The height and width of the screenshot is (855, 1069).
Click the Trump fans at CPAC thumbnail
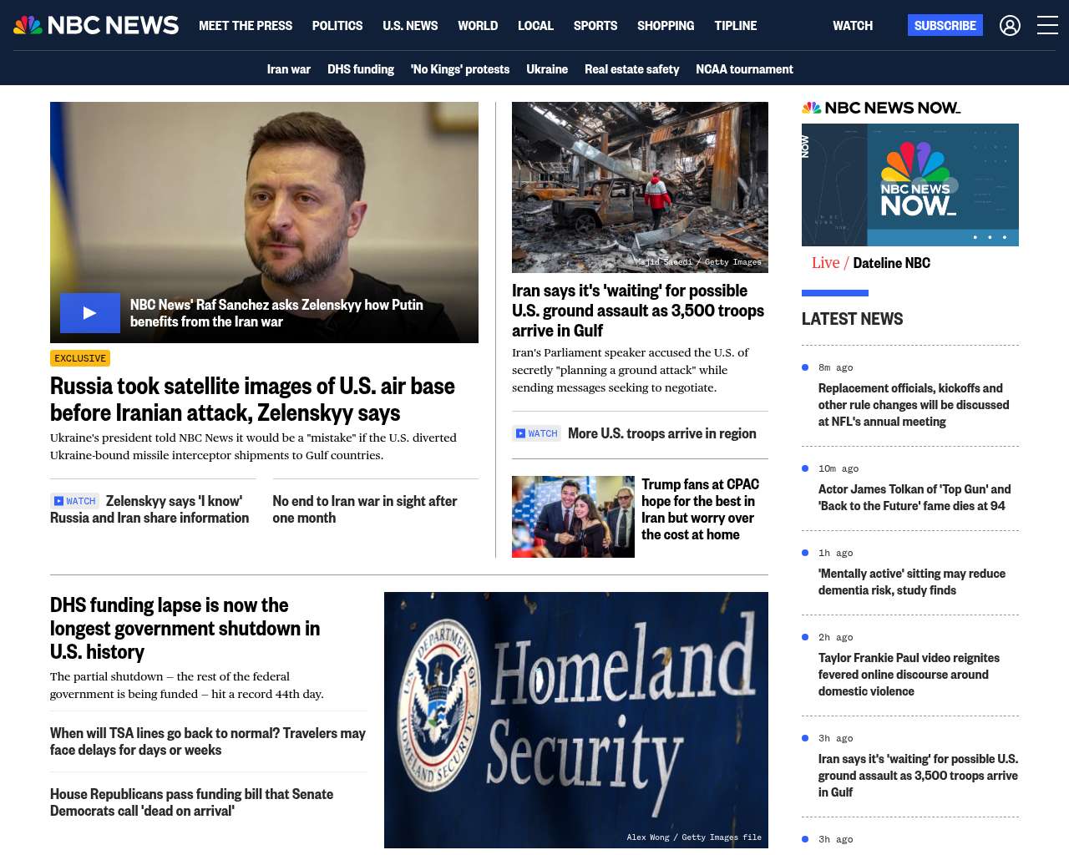pos(573,517)
